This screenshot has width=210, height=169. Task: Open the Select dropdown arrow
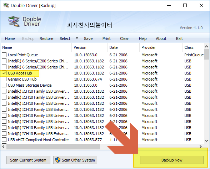tap(77, 38)
